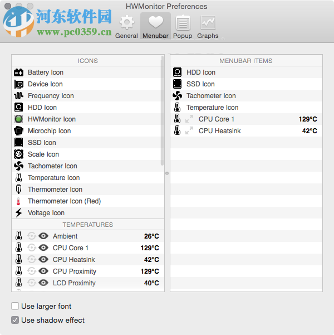
Task: Select Temperature Icon in the Icons list
Action: [88, 178]
